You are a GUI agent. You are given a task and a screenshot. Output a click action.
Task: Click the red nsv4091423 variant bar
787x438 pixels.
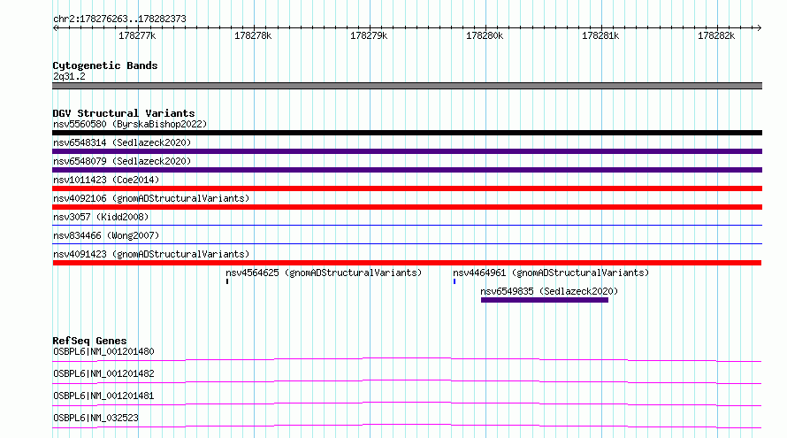407,263
